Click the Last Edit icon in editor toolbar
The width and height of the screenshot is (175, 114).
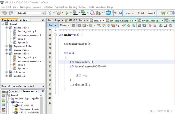[79, 25]
